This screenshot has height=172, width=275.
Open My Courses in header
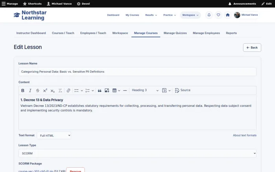click(132, 15)
